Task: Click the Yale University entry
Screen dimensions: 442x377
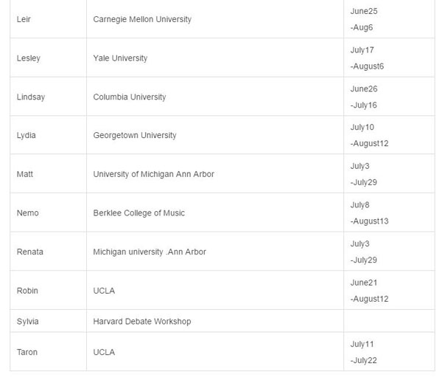Action: [x=120, y=58]
